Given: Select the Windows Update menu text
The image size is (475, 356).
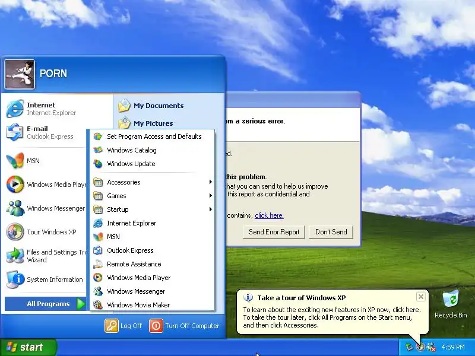Looking at the screenshot, I should [x=131, y=164].
